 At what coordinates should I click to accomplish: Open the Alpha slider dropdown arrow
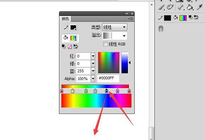(x=93, y=79)
